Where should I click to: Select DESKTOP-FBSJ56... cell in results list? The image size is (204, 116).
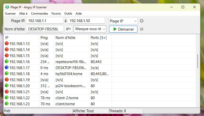pos(71,68)
